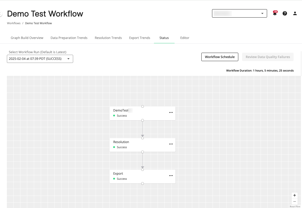Switch to the Data Preparation Trends tab
The image size is (302, 208).
click(69, 38)
